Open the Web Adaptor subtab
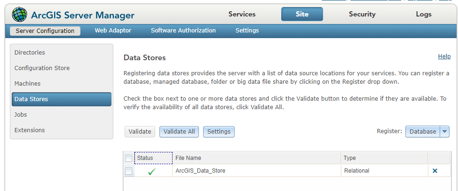Viewport: 458px width, 191px height. (x=113, y=31)
